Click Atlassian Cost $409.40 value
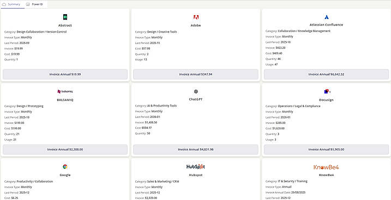Viewport: 391px width, 200px height. pyautogui.click(x=277, y=53)
